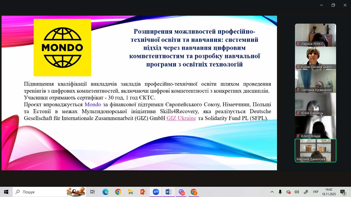Launch Microsoft Edge from the taskbar
Image resolution: width=351 pixels, height=197 pixels.
click(106, 192)
